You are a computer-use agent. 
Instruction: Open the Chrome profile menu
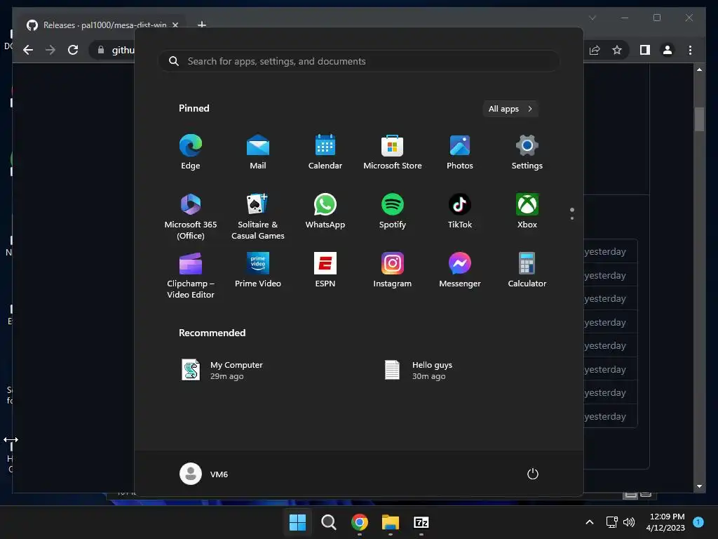coord(668,50)
